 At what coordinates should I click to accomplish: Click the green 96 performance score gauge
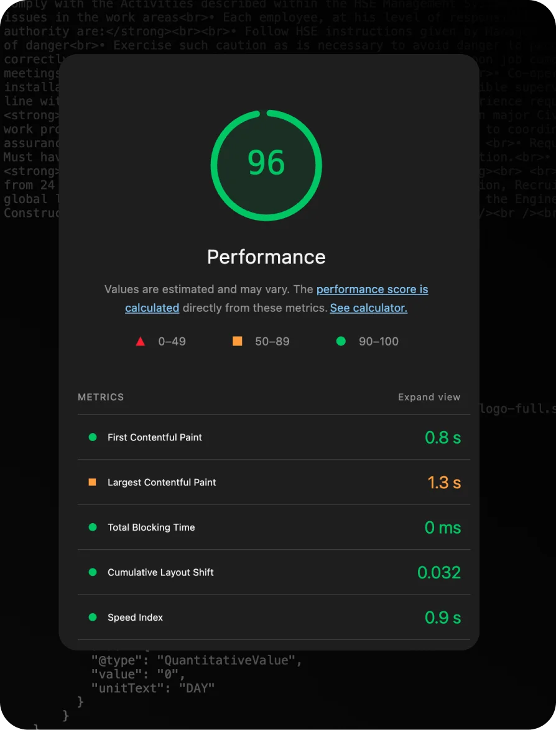click(x=266, y=165)
